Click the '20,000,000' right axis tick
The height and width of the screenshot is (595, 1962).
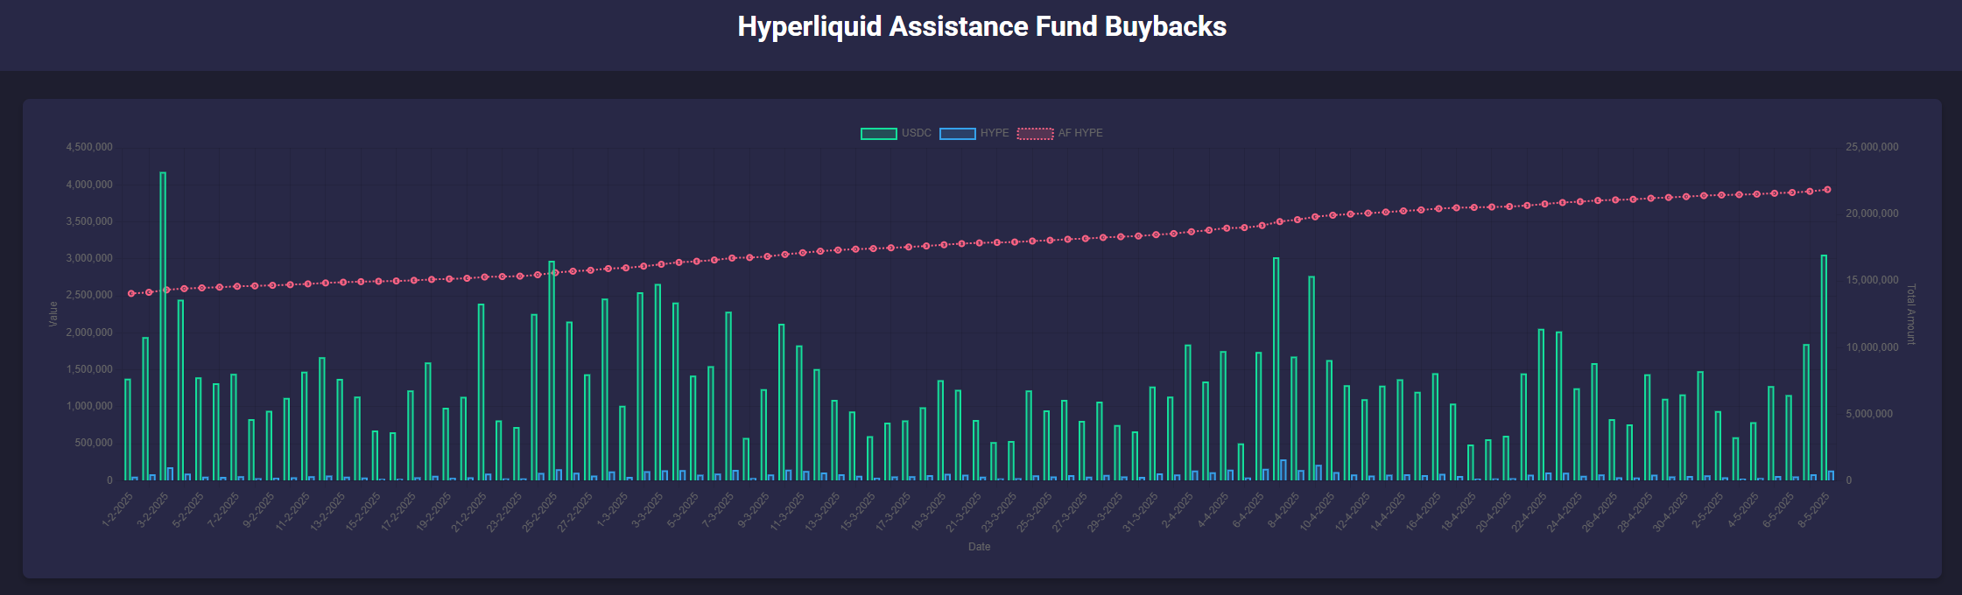pos(1872,213)
